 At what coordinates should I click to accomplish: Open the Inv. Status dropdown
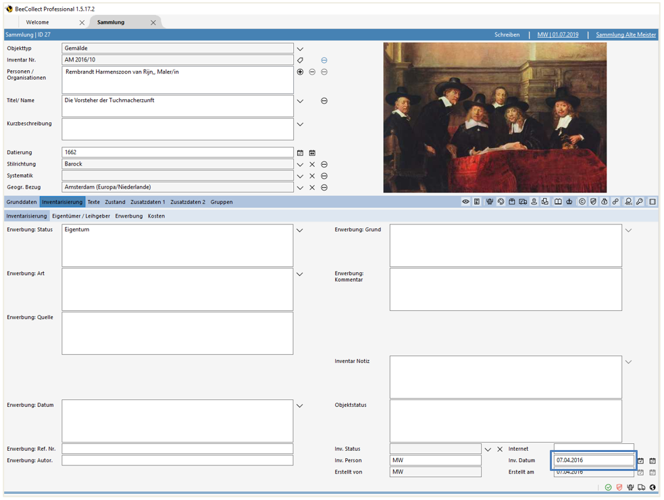click(x=488, y=449)
